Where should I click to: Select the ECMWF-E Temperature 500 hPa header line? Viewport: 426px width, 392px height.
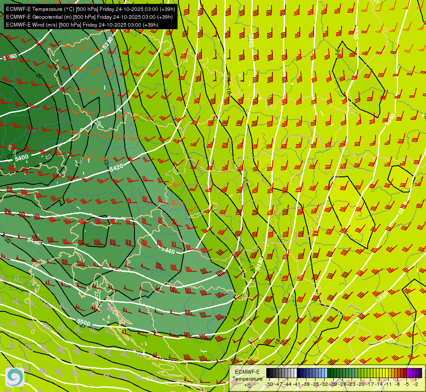click(x=91, y=9)
